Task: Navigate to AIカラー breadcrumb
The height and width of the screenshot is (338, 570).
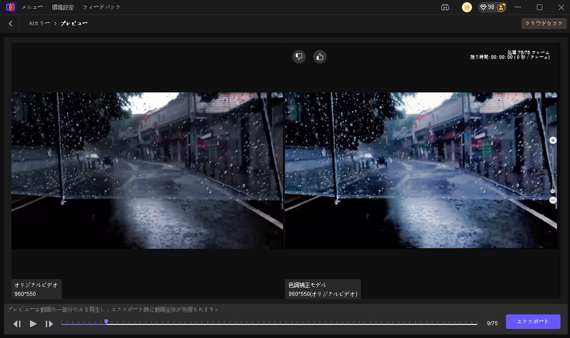Action: 39,24
